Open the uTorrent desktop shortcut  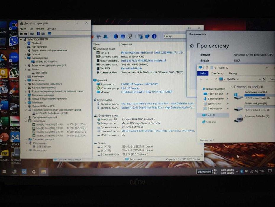[14, 75]
